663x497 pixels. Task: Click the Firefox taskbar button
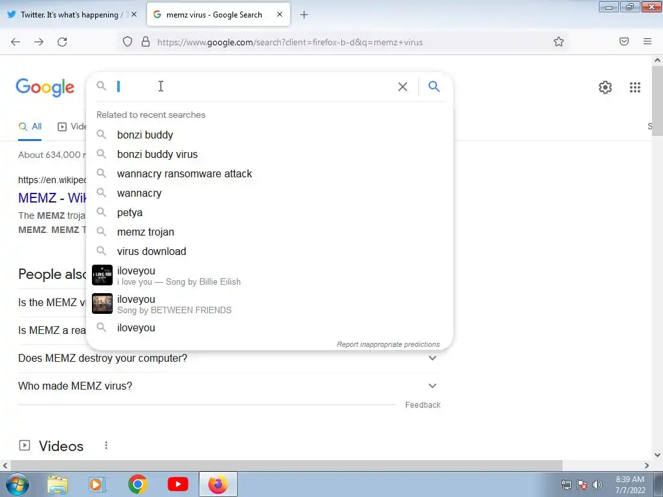[x=218, y=484]
